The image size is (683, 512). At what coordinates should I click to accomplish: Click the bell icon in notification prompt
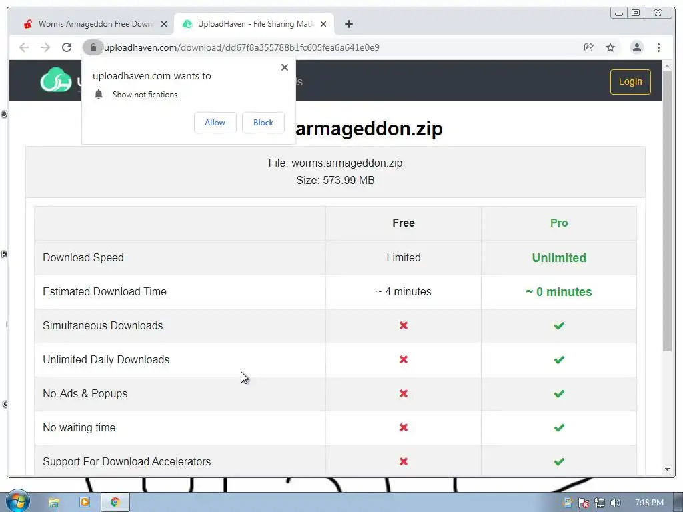(99, 95)
